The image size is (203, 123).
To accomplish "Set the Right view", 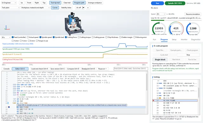I will pos(37,3).
